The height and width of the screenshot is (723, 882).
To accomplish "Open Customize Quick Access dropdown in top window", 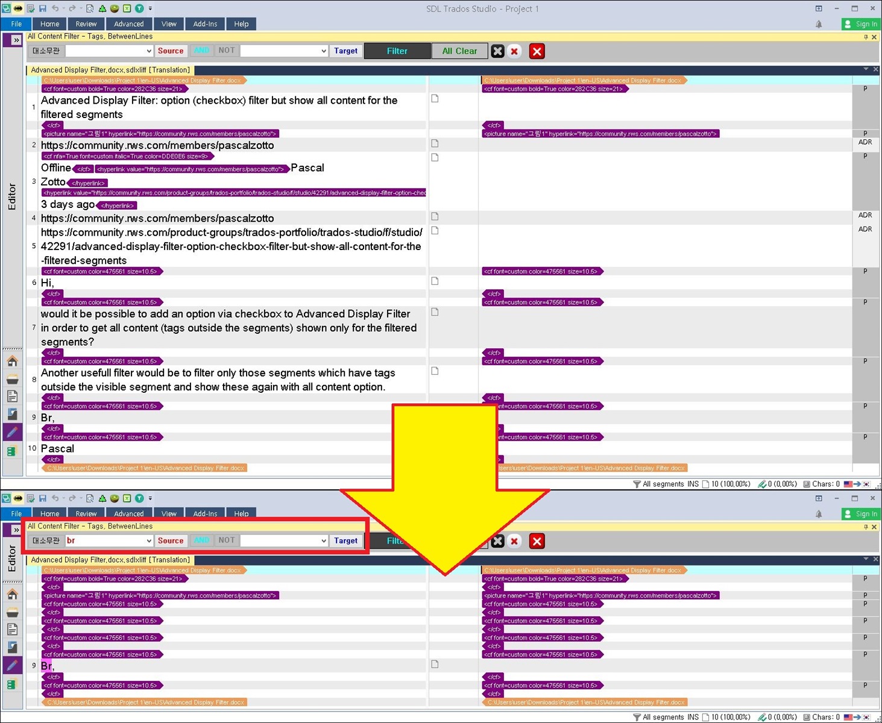I will pyautogui.click(x=150, y=8).
